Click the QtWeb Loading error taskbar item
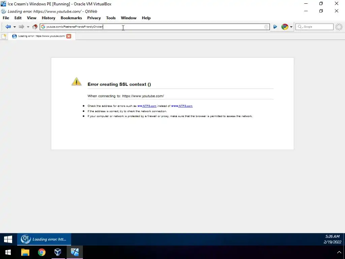The width and height of the screenshot is (345, 259). click(x=44, y=239)
